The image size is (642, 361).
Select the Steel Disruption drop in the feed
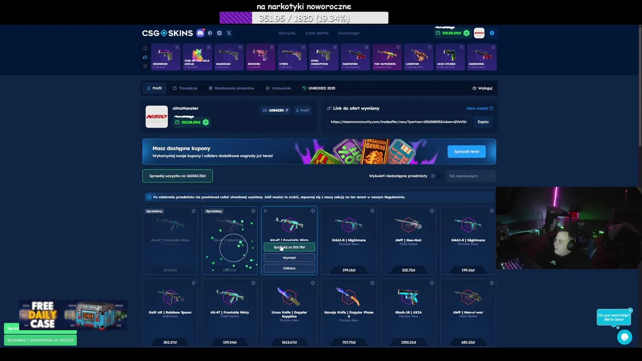pos(324,57)
